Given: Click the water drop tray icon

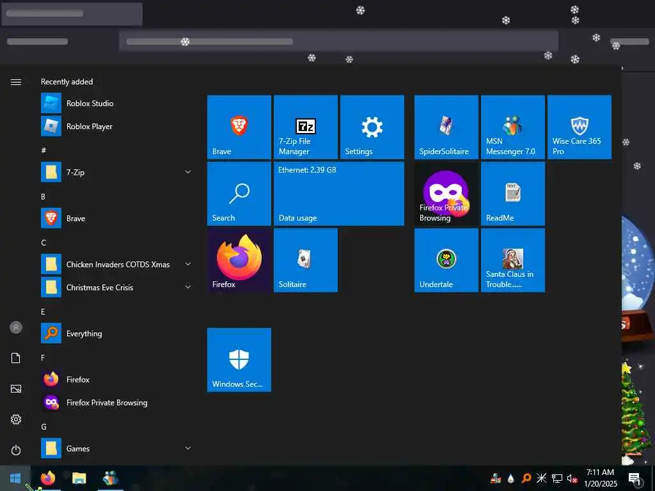Looking at the screenshot, I should tap(511, 478).
